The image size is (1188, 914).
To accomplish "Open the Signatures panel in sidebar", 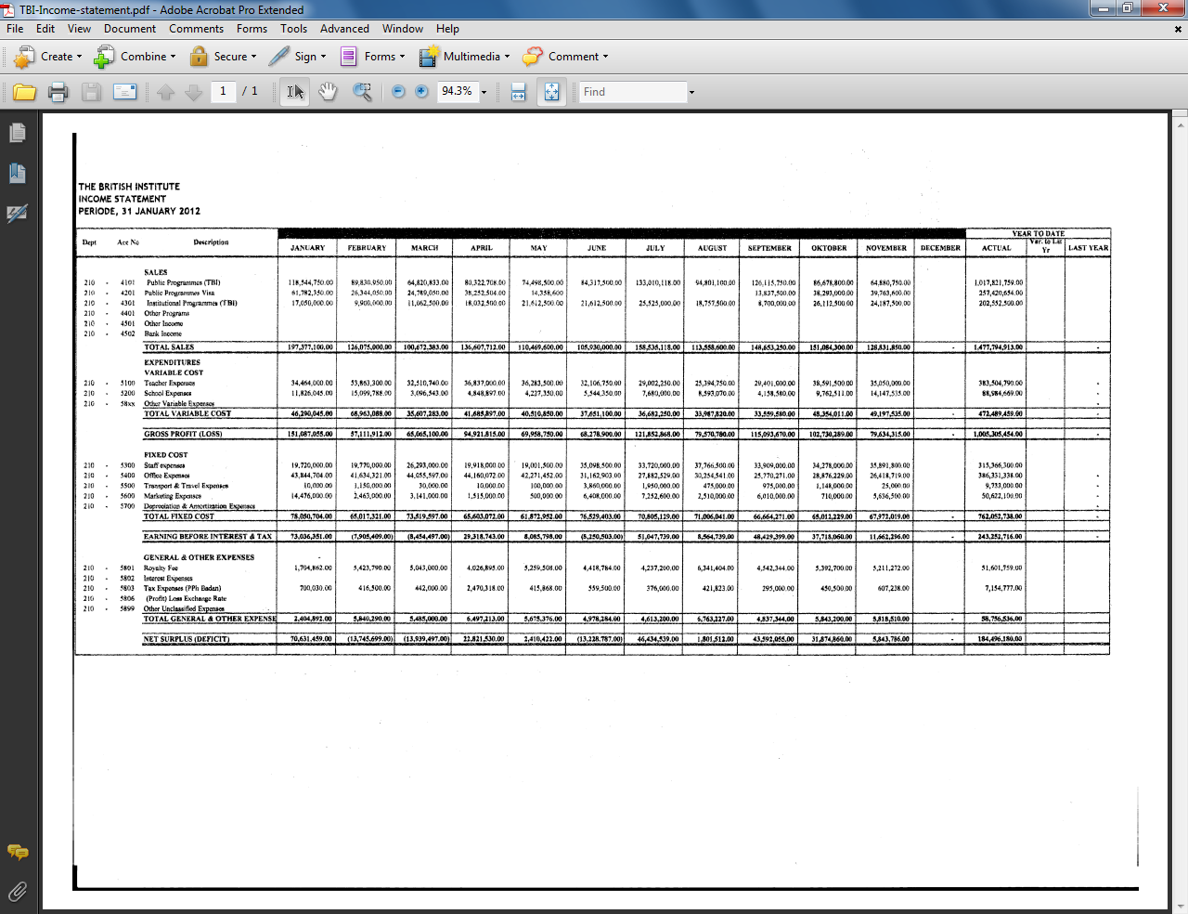I will coord(17,214).
